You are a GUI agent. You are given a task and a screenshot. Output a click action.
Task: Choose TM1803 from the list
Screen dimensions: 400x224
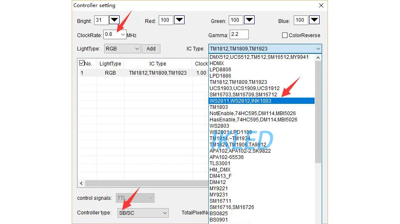pos(262,107)
